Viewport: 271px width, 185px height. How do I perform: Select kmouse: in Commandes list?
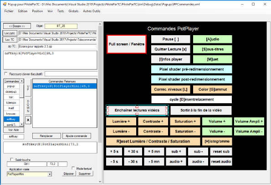[11, 114]
